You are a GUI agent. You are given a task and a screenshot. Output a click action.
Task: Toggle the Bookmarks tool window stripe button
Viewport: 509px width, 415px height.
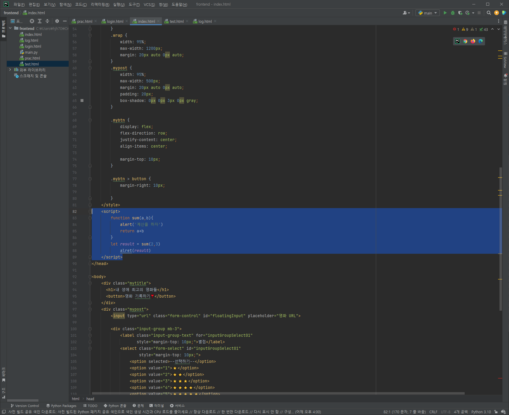tap(4, 375)
